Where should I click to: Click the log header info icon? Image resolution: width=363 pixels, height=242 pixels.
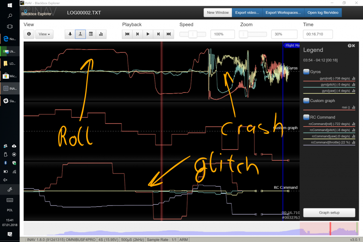pyautogui.click(x=29, y=34)
